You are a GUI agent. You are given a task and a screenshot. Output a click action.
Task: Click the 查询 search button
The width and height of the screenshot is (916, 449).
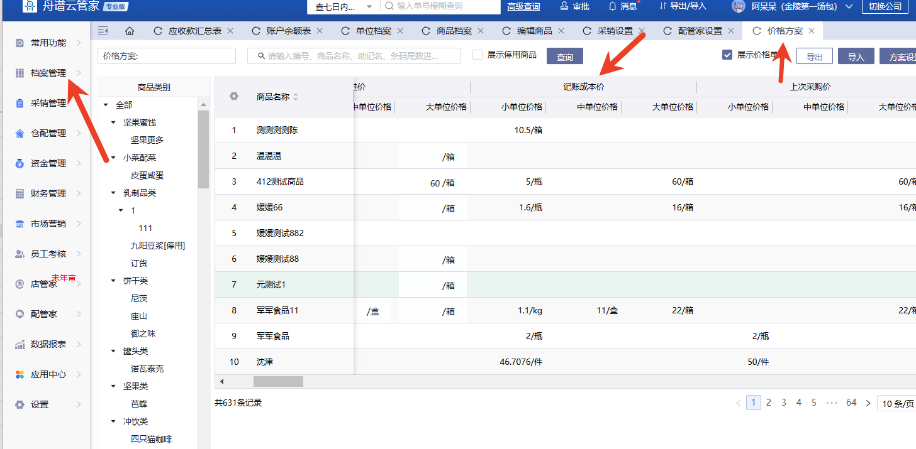564,57
